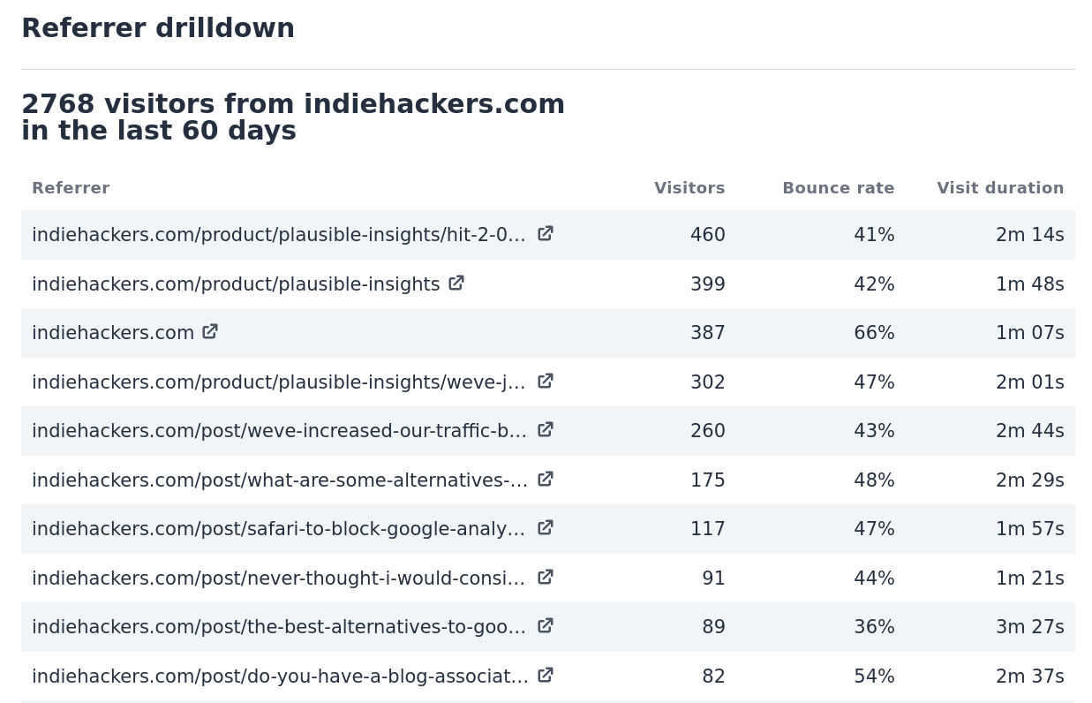Click external link icon for never-thought-i-would post

(x=545, y=577)
